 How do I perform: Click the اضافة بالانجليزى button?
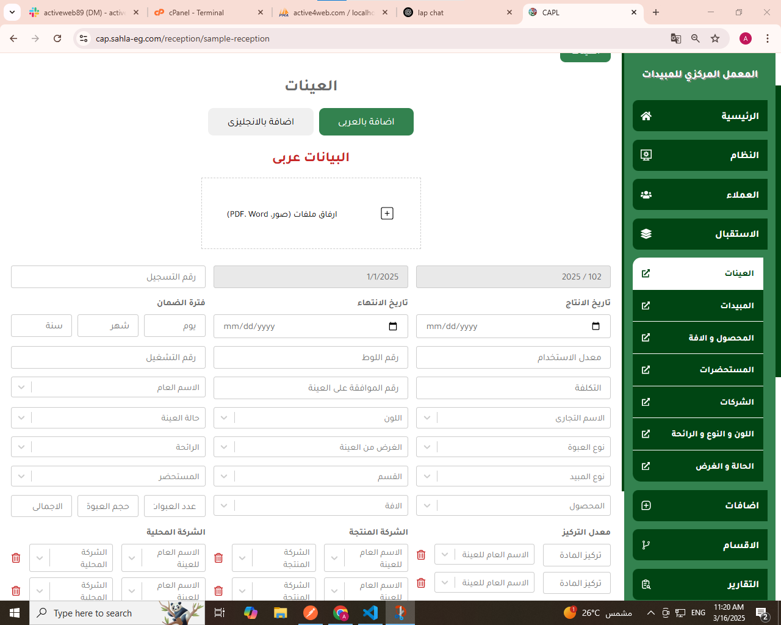261,121
